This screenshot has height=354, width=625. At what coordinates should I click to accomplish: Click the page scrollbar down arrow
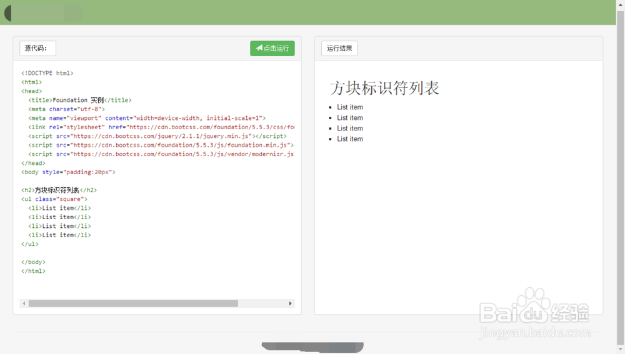(x=620, y=349)
